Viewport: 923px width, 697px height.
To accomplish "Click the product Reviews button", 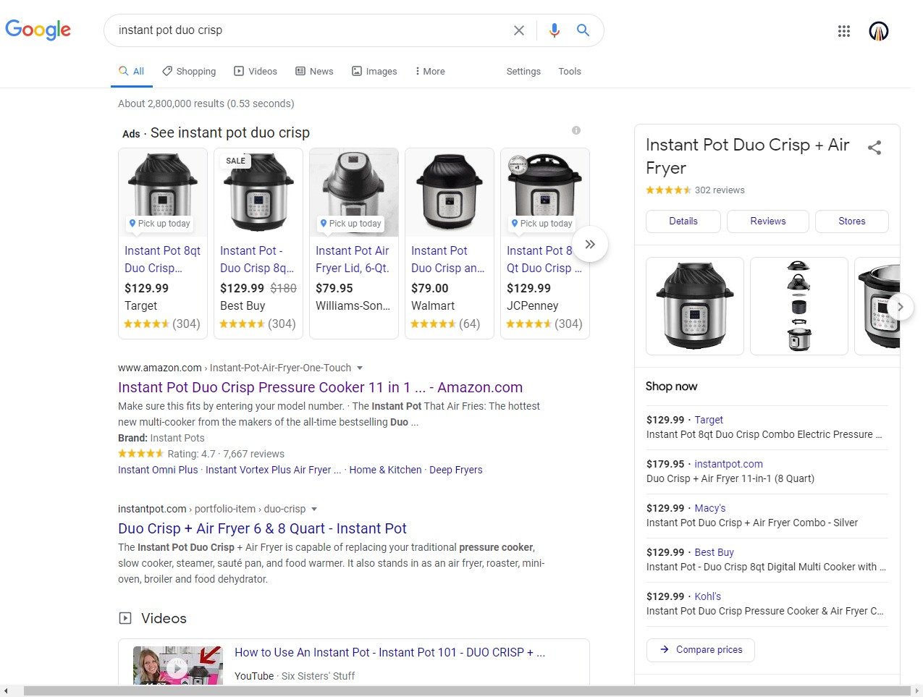I will point(768,221).
